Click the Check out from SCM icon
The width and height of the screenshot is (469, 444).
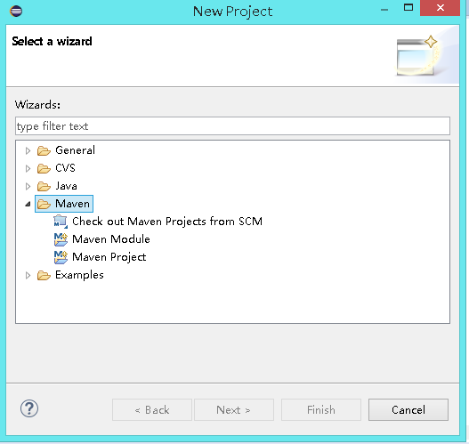61,222
